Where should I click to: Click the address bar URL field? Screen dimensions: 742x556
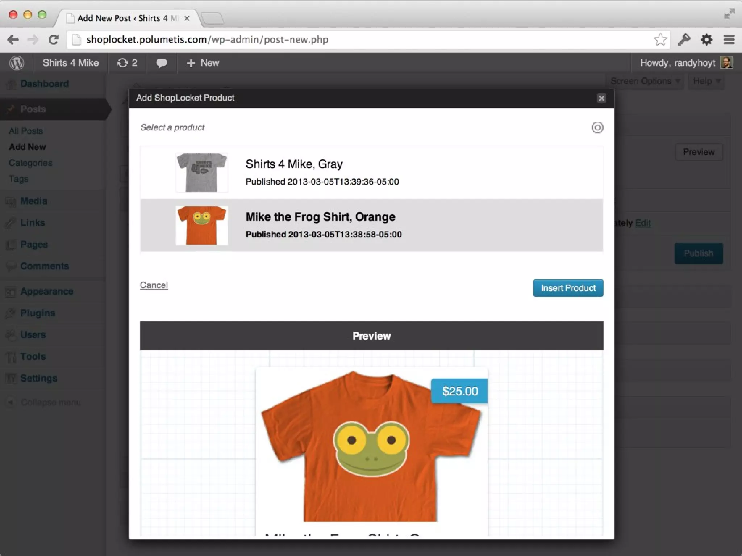coord(362,39)
